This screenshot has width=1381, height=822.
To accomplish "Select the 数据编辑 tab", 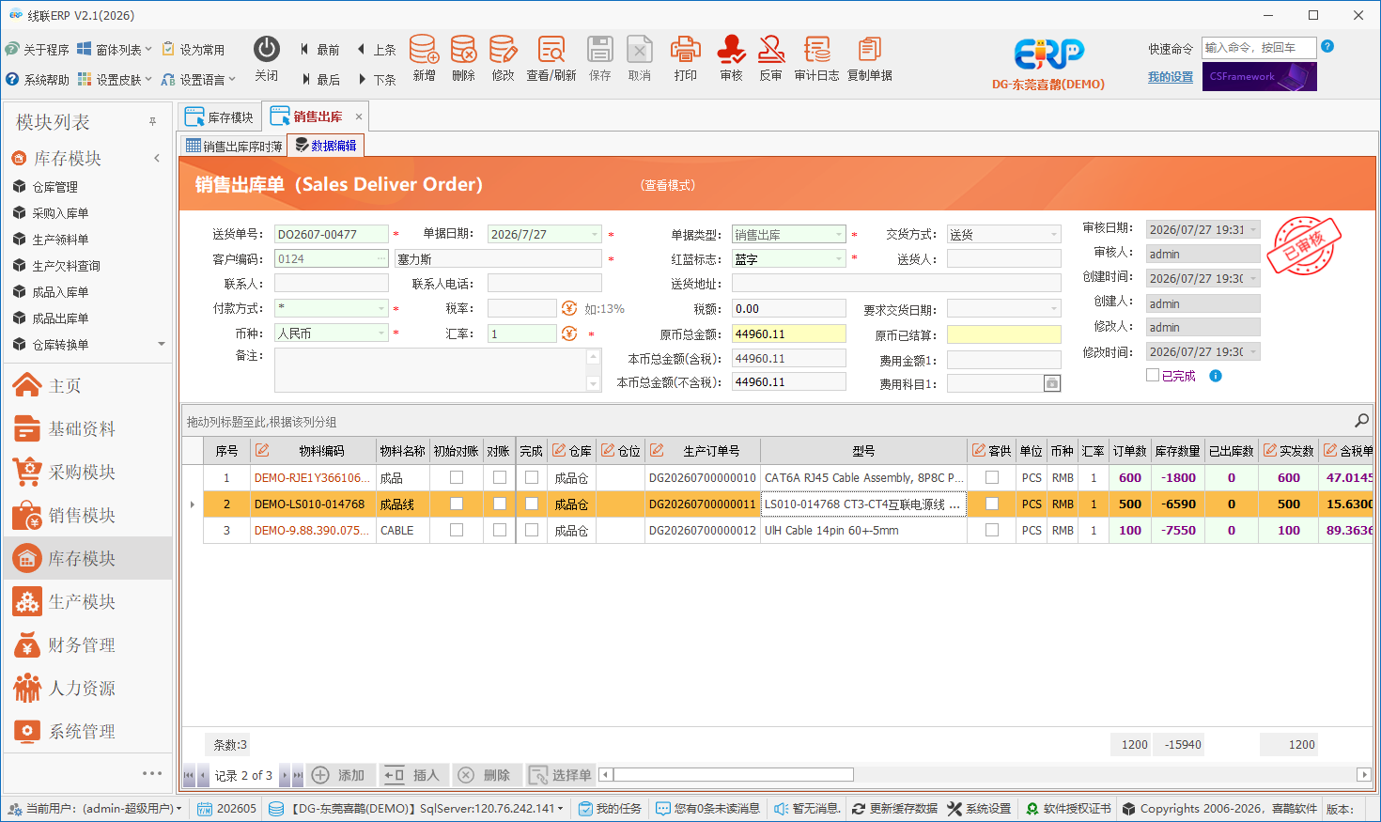I will tap(326, 146).
